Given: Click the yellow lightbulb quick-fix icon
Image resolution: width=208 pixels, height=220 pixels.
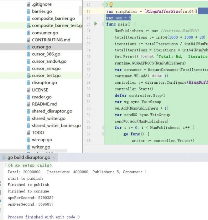Looking at the screenshot, I should [111, 5].
